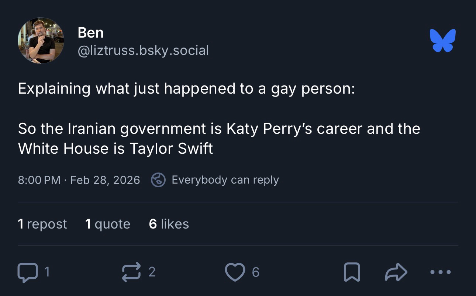Click the repost count number 2
The width and height of the screenshot is (476, 296).
152,272
